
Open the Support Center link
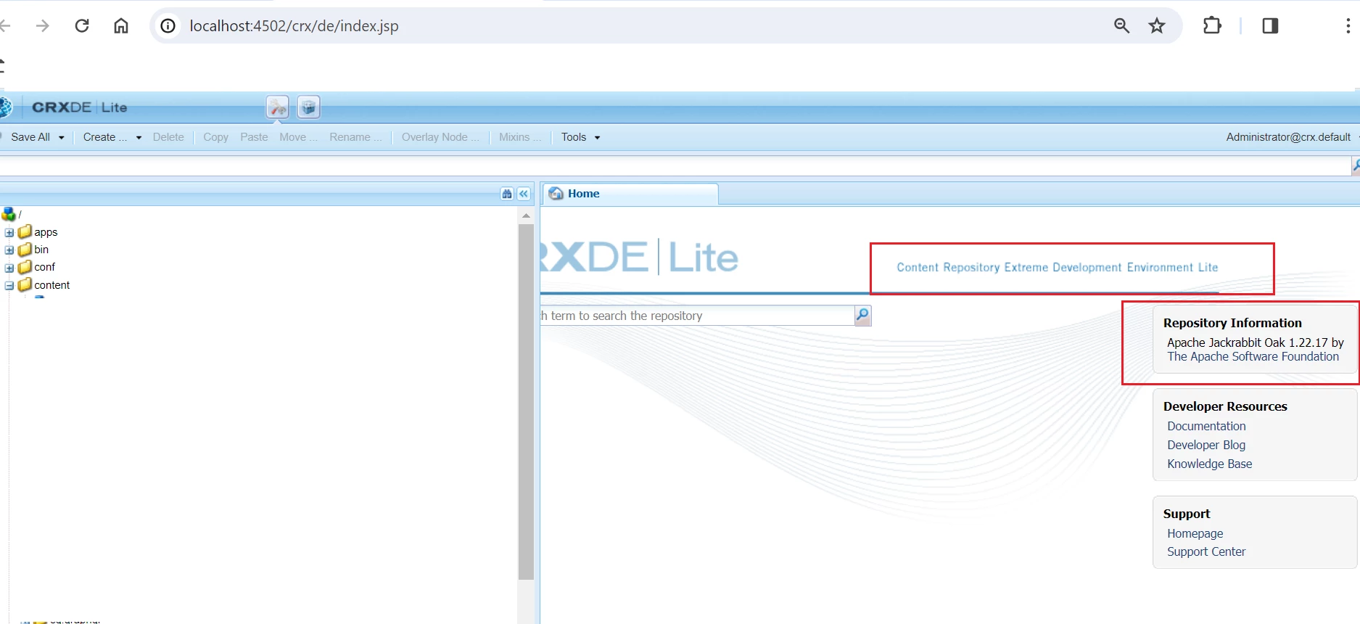point(1206,552)
